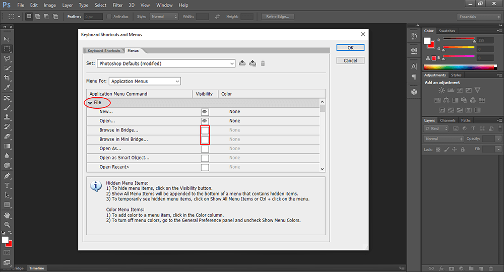Add a Brightness/Contrast adjustment
504x272 pixels.
tap(442, 90)
